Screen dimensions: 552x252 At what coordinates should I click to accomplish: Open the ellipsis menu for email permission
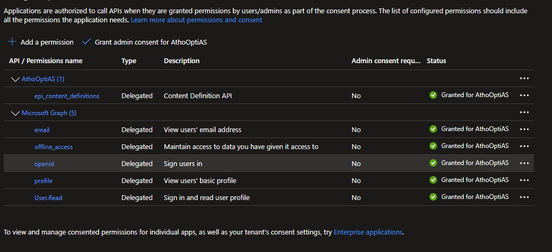click(524, 129)
